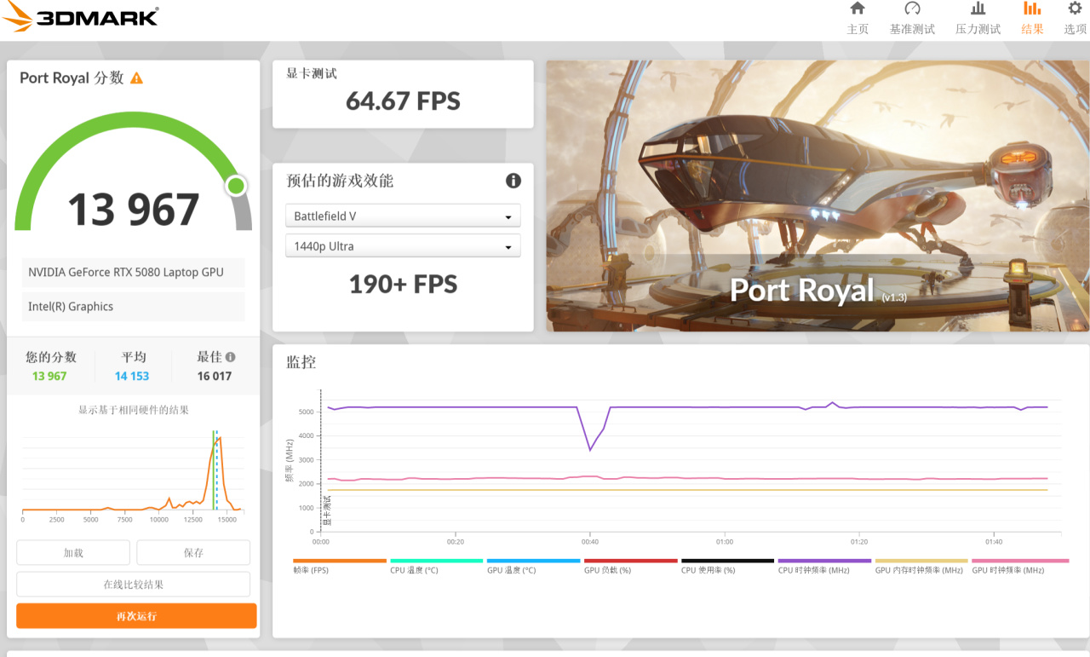Toggle the GPU 内存时钟频率 (MHz) legend series
Viewport: 1090px width, 657px height.
point(922,566)
